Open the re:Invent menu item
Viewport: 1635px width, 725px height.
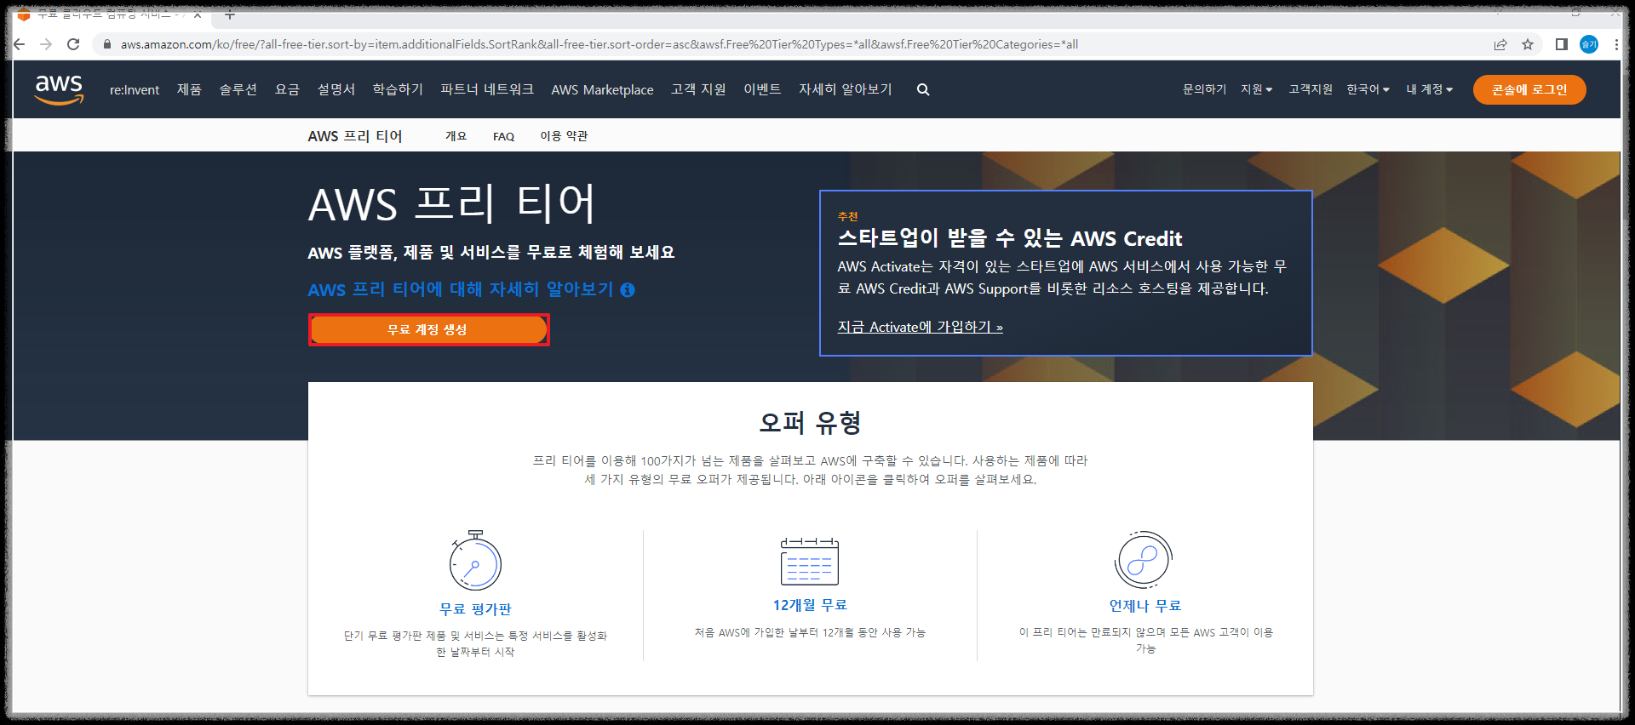coord(135,89)
